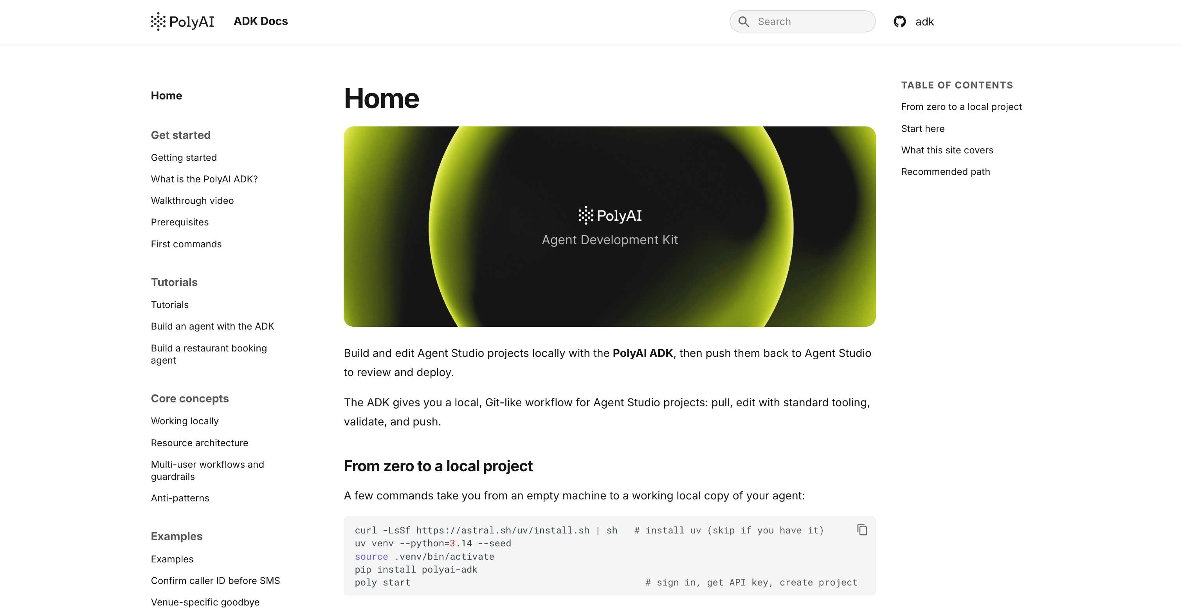Open the Prerequisites page
1182x609 pixels.
tap(179, 222)
